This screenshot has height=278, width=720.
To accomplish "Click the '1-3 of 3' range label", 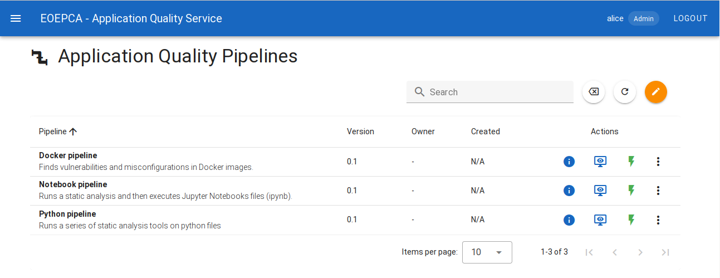I will click(554, 252).
